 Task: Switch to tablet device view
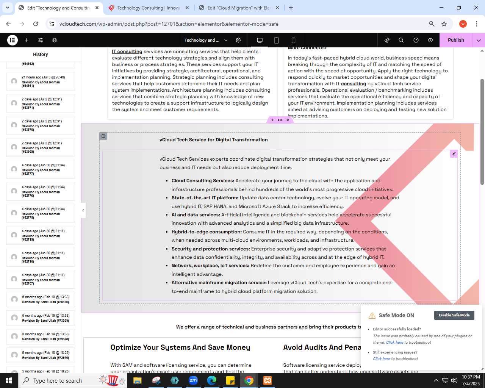(x=277, y=40)
